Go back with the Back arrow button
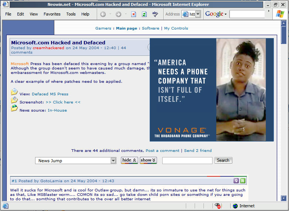The image size is (289, 211). pyautogui.click(x=103, y=14)
